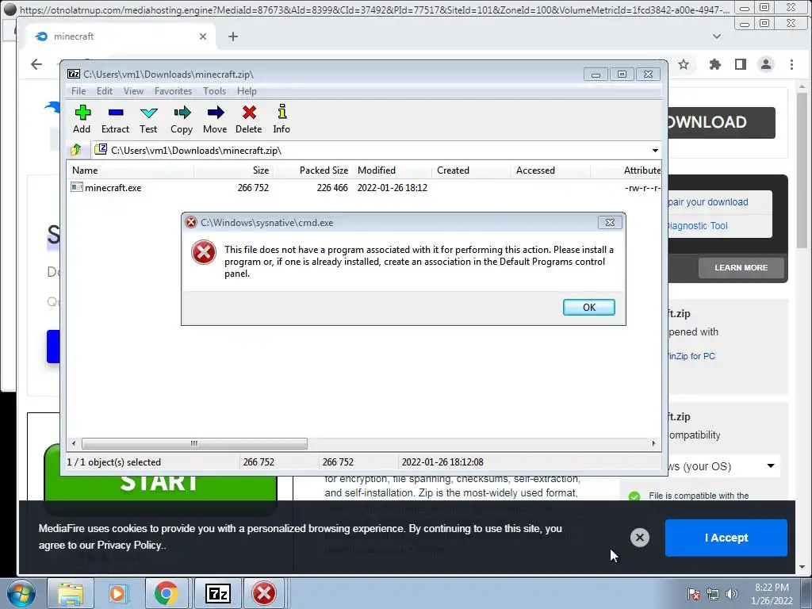Screen dimensions: 812x609
Task: Sort by the Packed Size column header
Action: pos(312,170)
